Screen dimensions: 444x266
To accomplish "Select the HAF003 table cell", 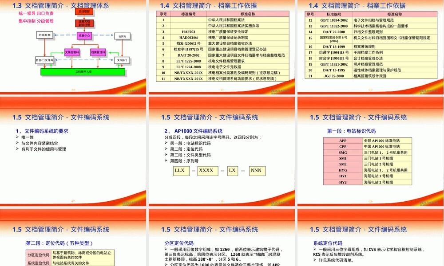I will click(188, 31).
